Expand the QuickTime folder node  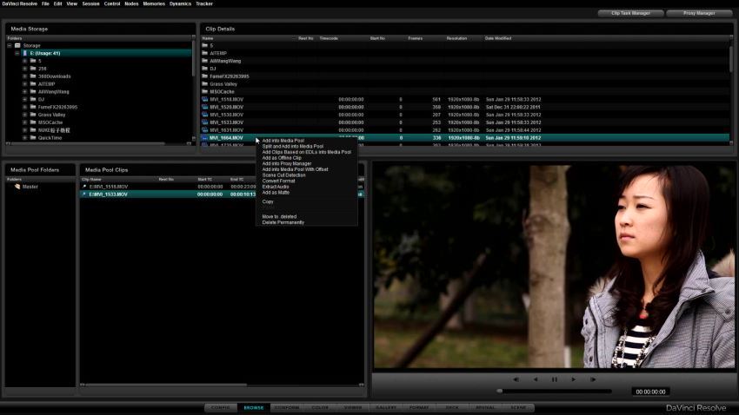click(24, 138)
